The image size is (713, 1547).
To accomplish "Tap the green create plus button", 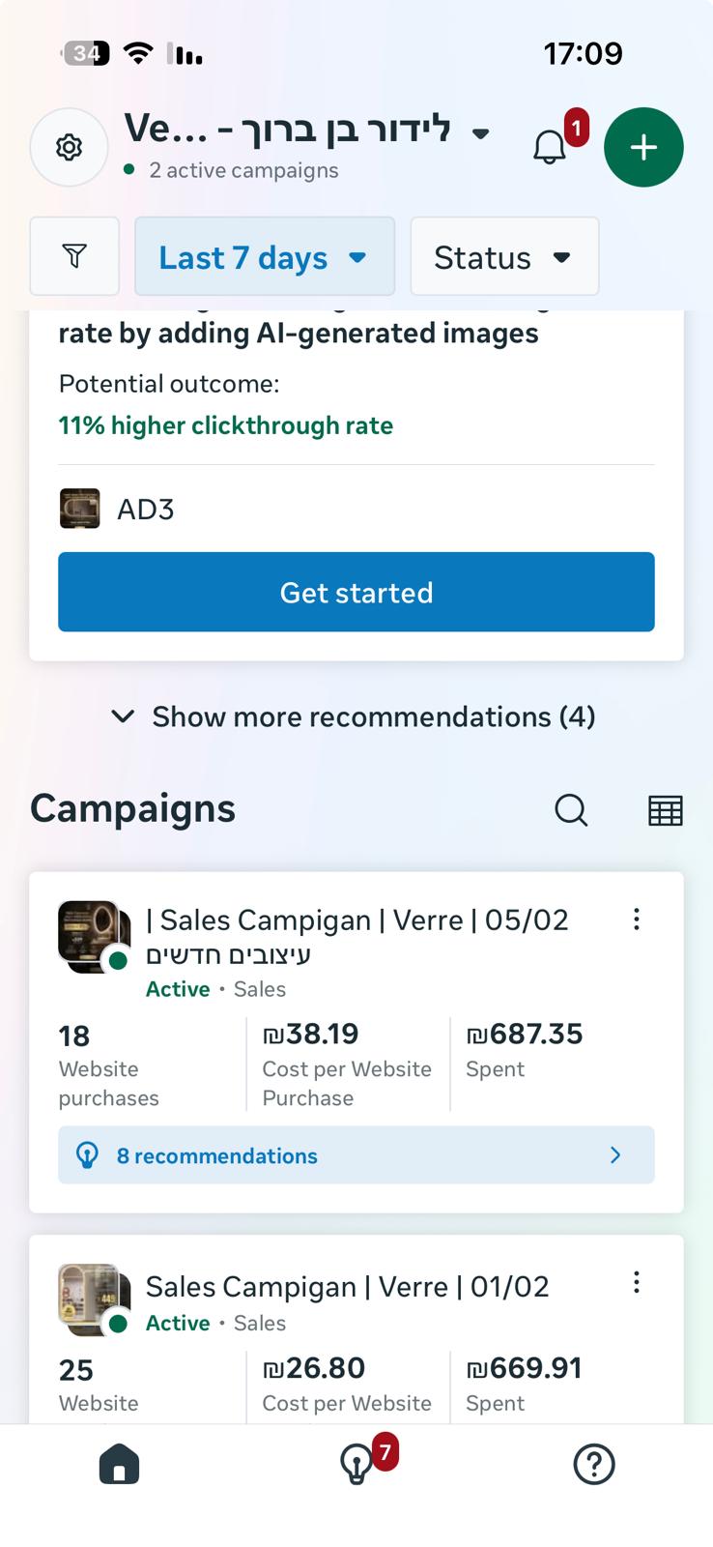I will [643, 147].
